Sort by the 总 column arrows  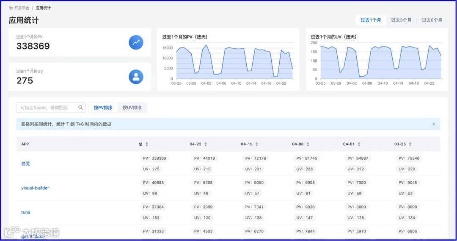146,144
